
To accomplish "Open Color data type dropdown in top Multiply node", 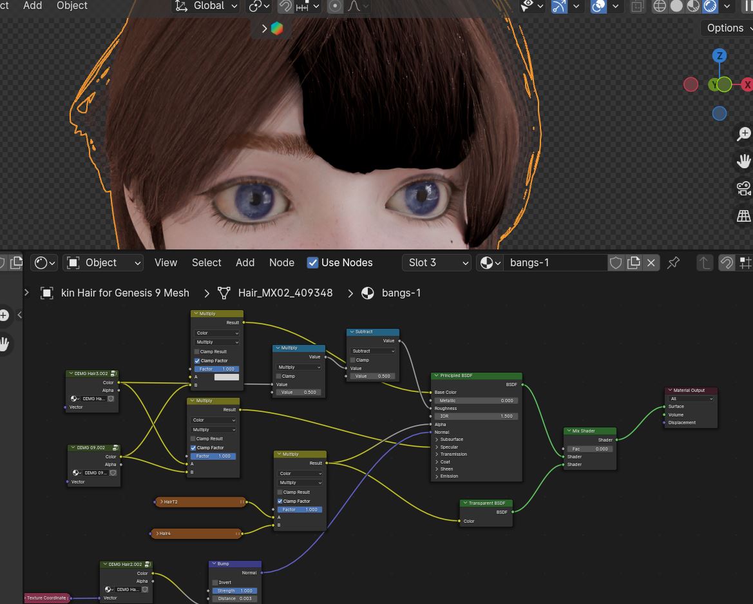I will coord(216,333).
